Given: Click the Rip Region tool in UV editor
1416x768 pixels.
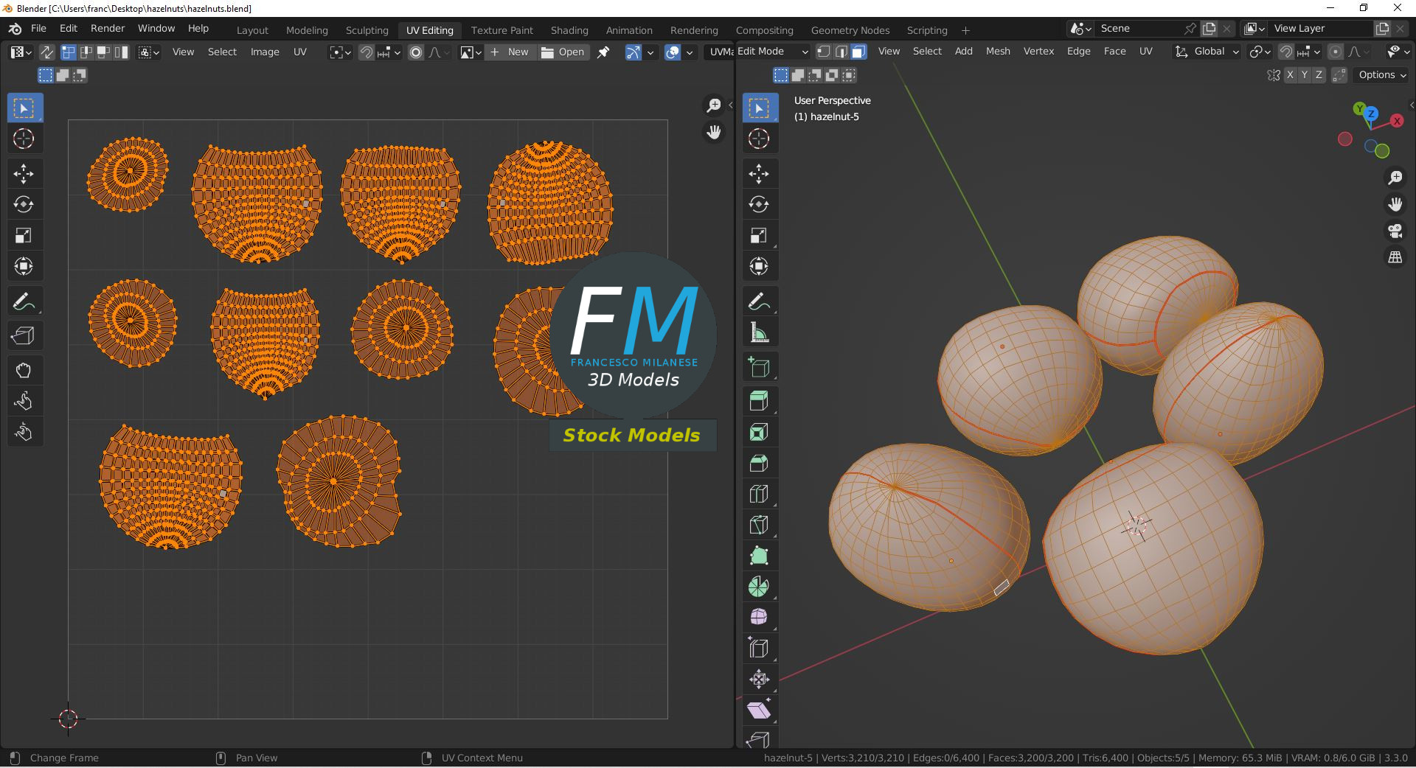Looking at the screenshot, I should pyautogui.click(x=24, y=336).
